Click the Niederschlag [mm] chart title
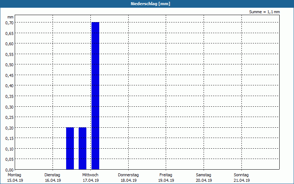294x184 pixels. [150, 4]
